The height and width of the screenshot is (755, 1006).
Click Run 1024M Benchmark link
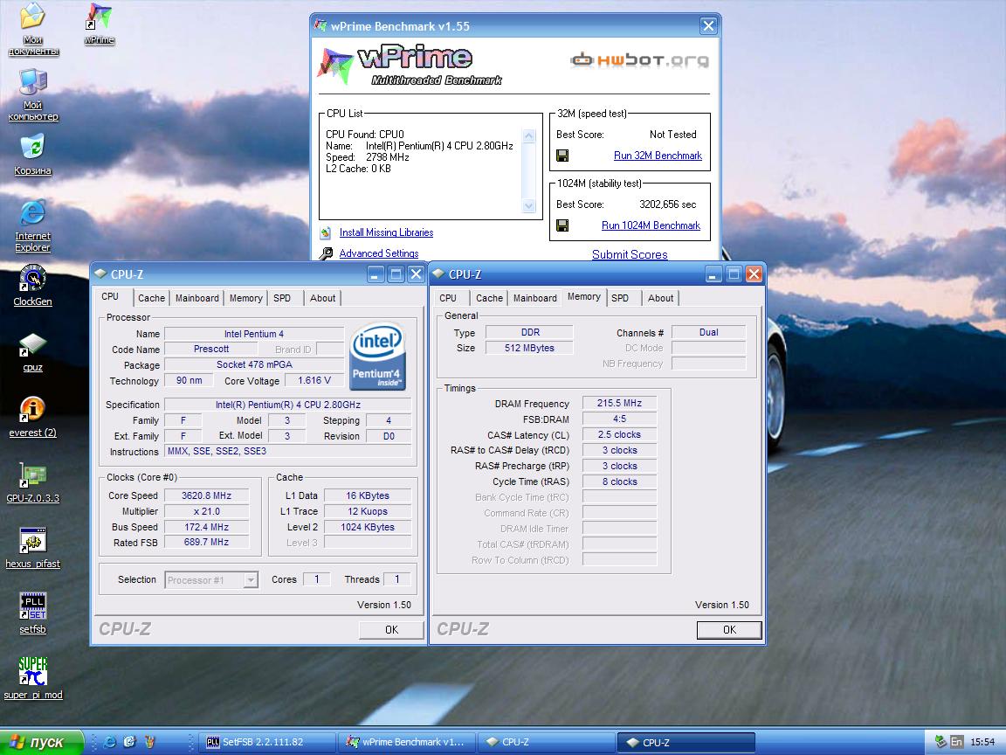point(651,225)
